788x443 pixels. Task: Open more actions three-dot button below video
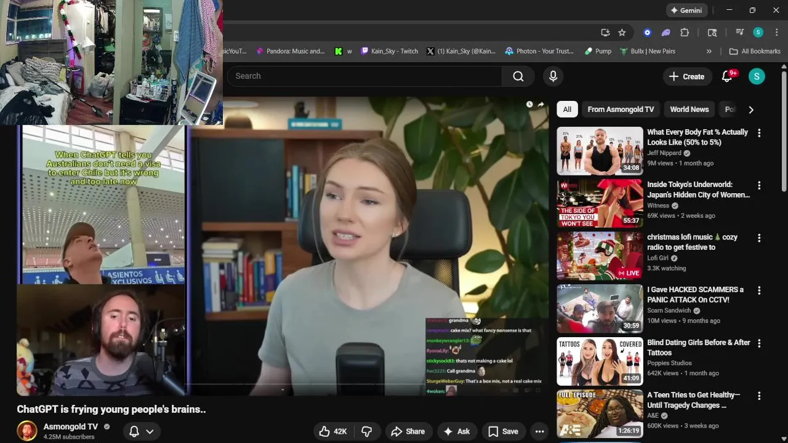pyautogui.click(x=539, y=431)
